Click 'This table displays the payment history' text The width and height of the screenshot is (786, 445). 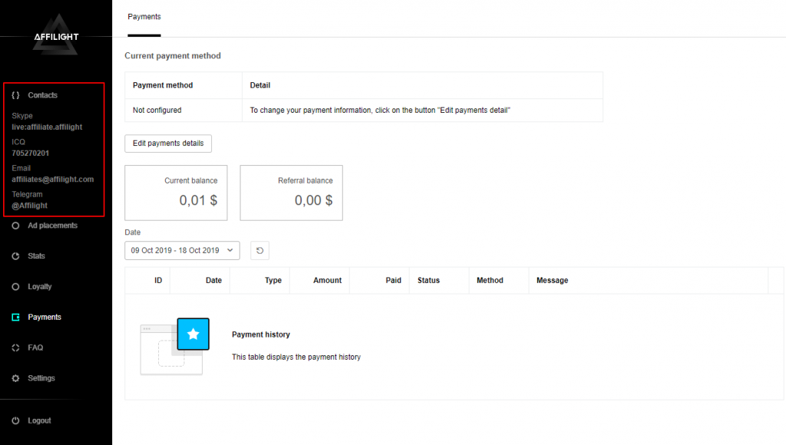pos(296,358)
